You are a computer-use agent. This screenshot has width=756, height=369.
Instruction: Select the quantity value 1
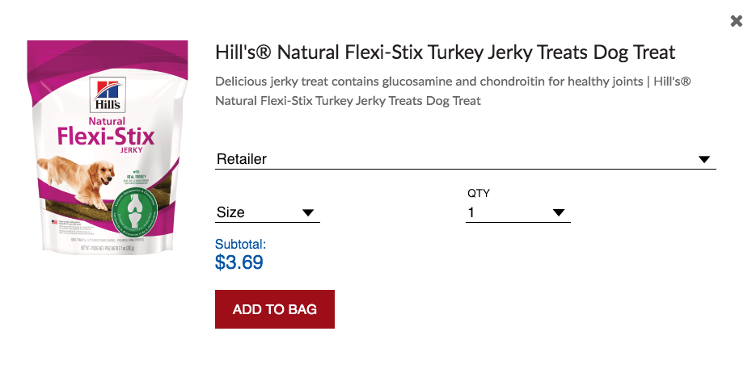tap(471, 213)
